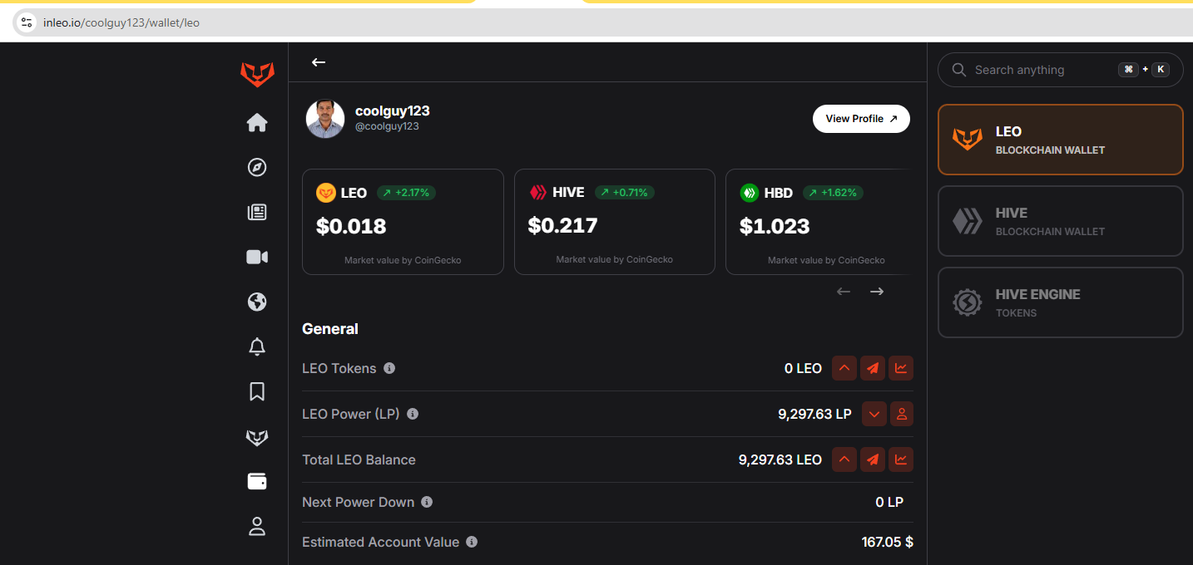The width and height of the screenshot is (1193, 565).
Task: Select HIVE Blockchain Wallet tab
Action: (x=1061, y=221)
